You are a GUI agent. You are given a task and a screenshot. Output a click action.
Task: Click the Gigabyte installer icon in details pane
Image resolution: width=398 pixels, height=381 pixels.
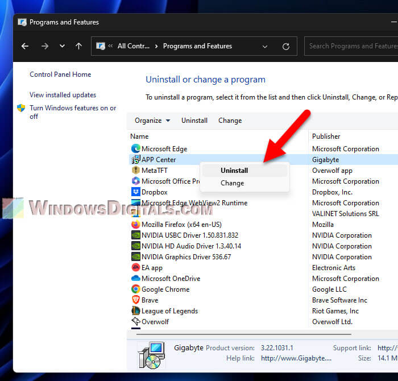[151, 355]
